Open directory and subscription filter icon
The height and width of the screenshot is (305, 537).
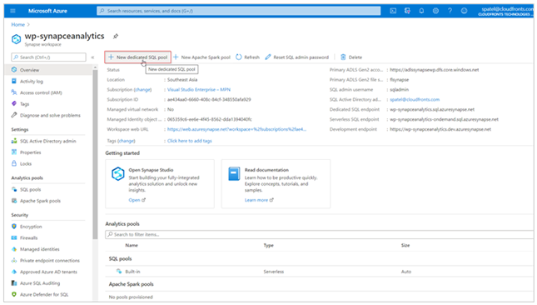(x=407, y=11)
